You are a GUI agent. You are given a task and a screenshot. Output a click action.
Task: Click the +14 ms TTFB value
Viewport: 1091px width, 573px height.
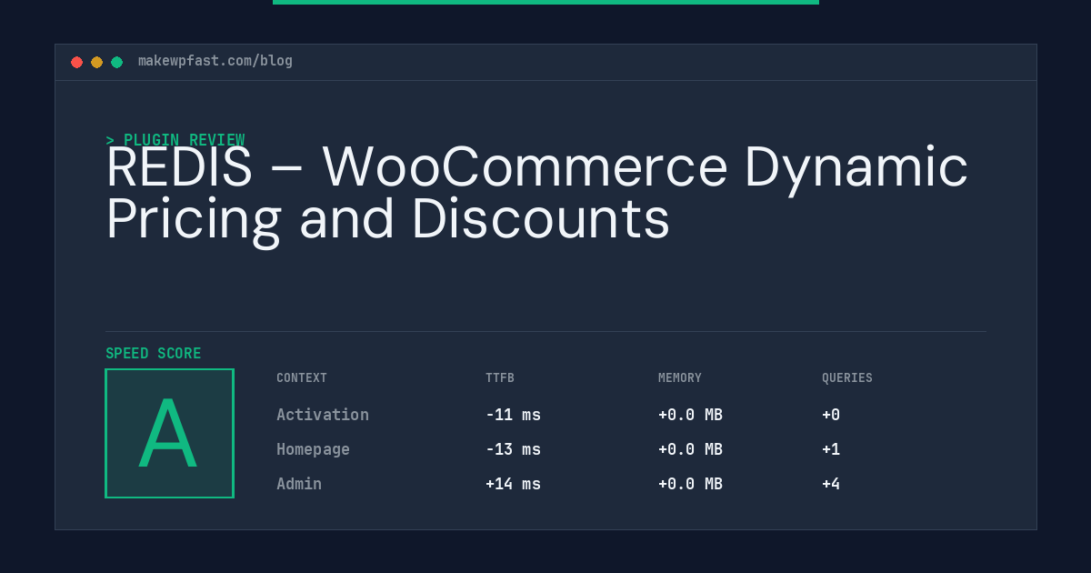pyautogui.click(x=513, y=484)
